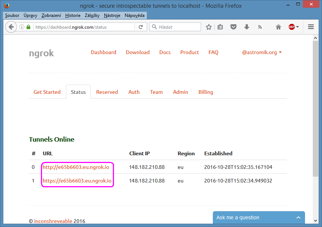Expand the Ask me a question chat
322x227 pixels.
point(298,217)
